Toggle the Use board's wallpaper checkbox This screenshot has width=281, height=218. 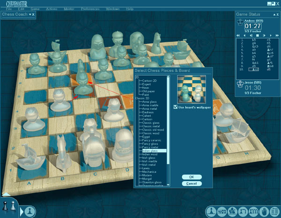[x=175, y=107]
